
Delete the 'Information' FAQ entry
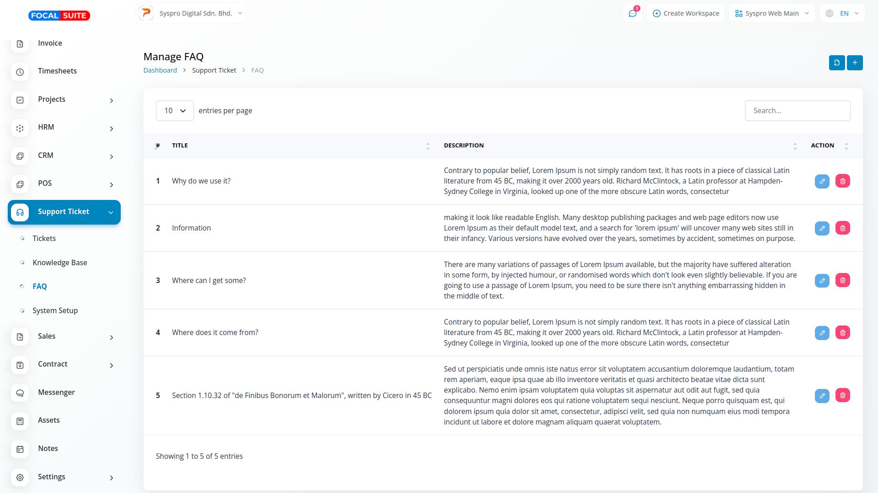coord(842,228)
